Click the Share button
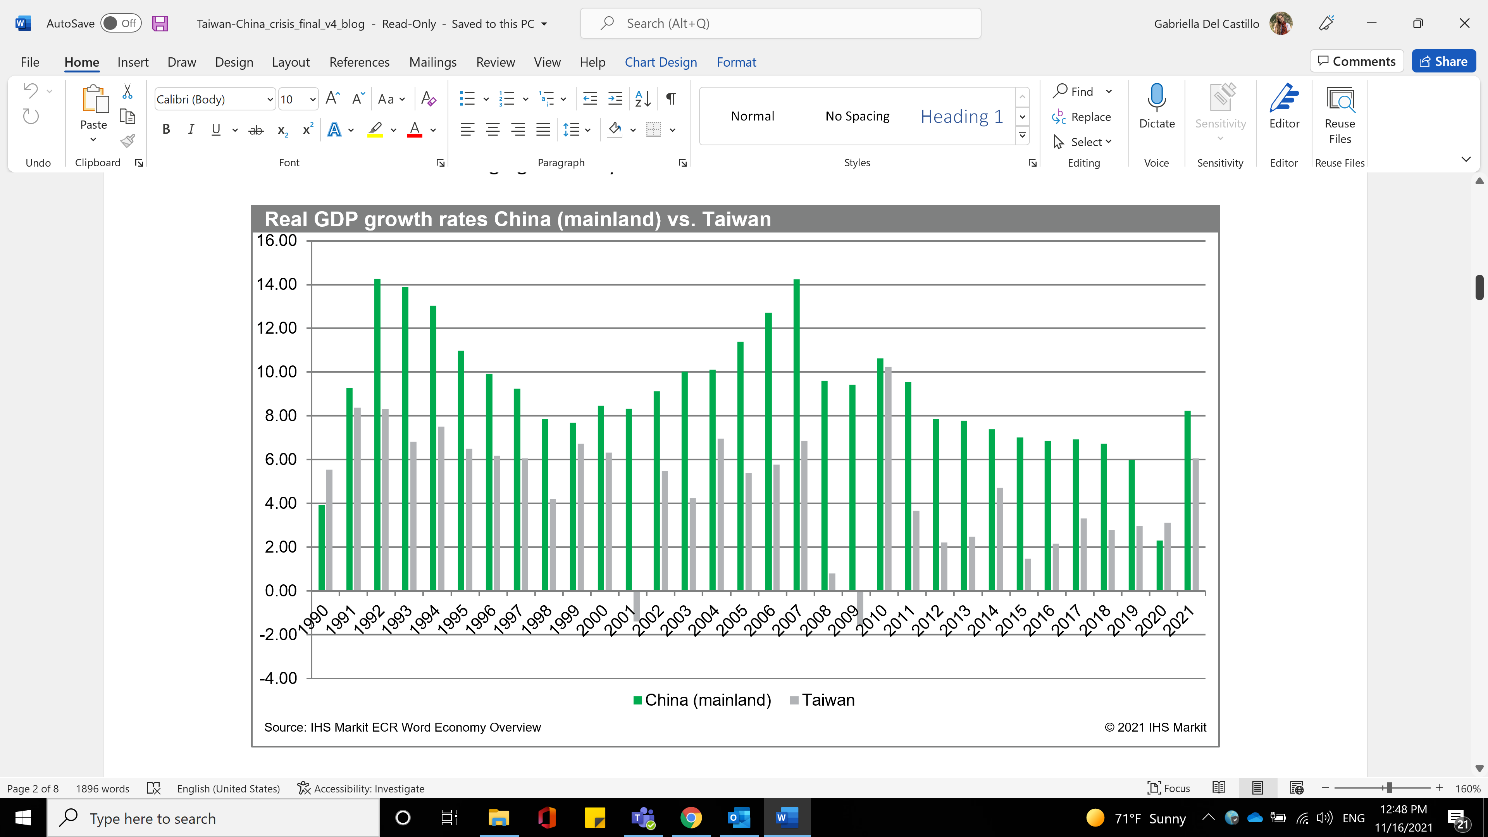The width and height of the screenshot is (1488, 837). (x=1443, y=61)
